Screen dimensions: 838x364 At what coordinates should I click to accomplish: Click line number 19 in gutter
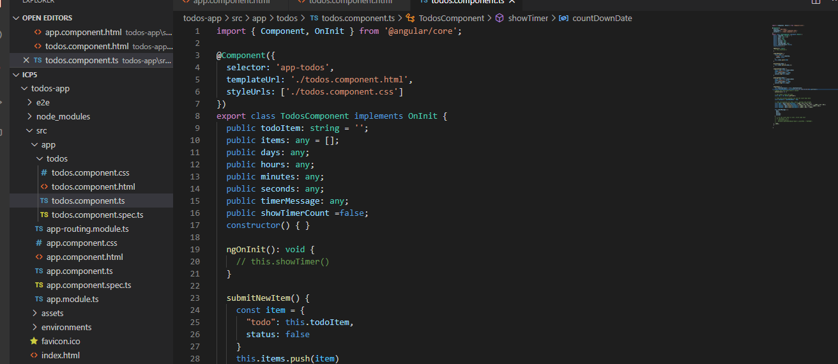[x=195, y=249]
